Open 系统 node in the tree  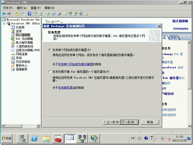19,58
